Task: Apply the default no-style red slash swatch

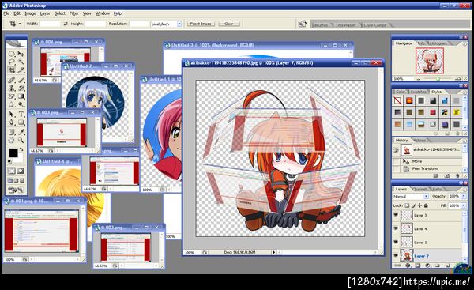Action: 397,100
